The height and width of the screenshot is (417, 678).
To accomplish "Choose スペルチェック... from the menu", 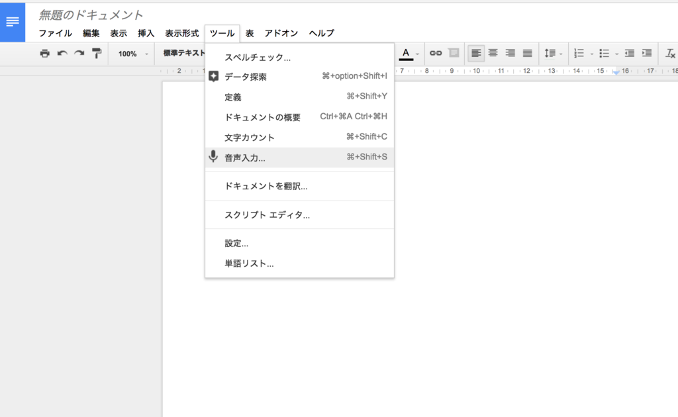I will point(300,58).
